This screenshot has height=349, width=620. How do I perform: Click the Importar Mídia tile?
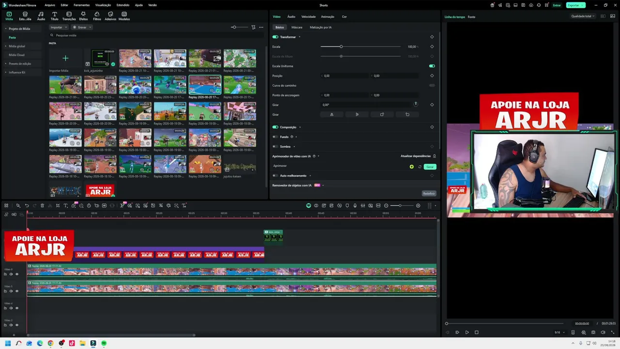tap(65, 61)
